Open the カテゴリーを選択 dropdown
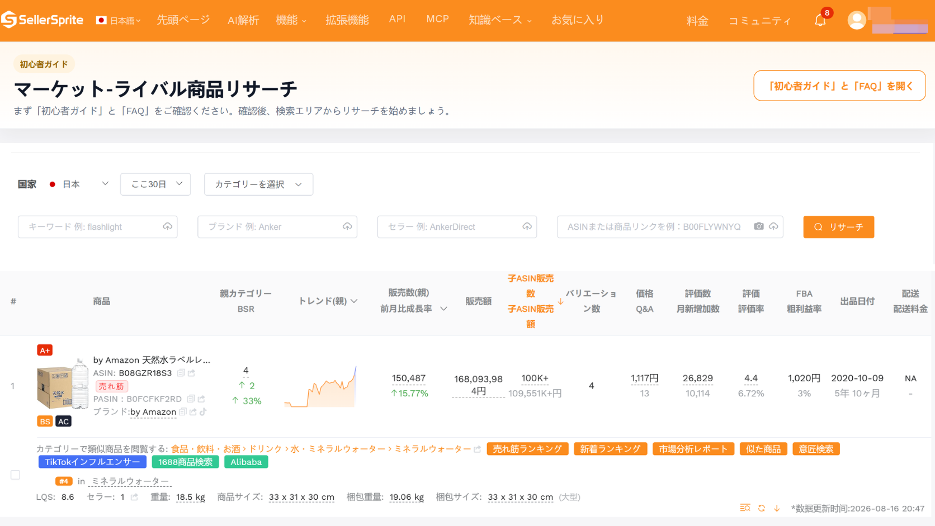The image size is (935, 526). 258,184
